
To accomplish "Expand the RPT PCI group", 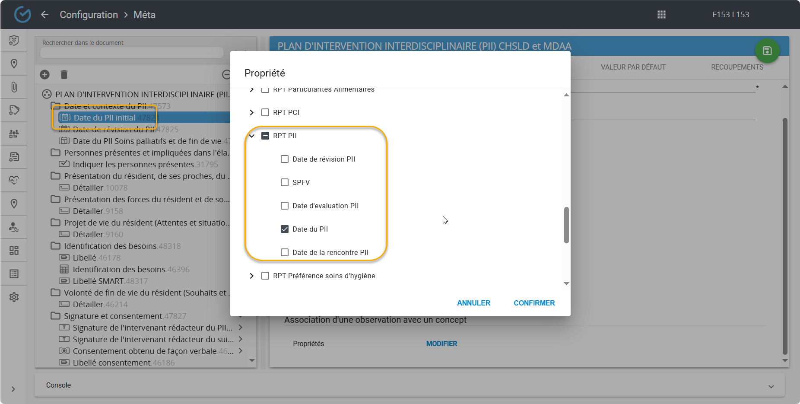I will click(252, 112).
